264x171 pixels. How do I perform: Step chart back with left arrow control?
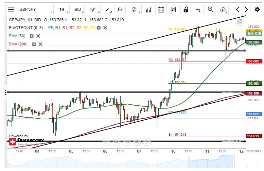point(106,142)
